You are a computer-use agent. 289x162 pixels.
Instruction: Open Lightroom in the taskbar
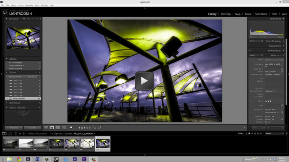[x=28, y=159]
